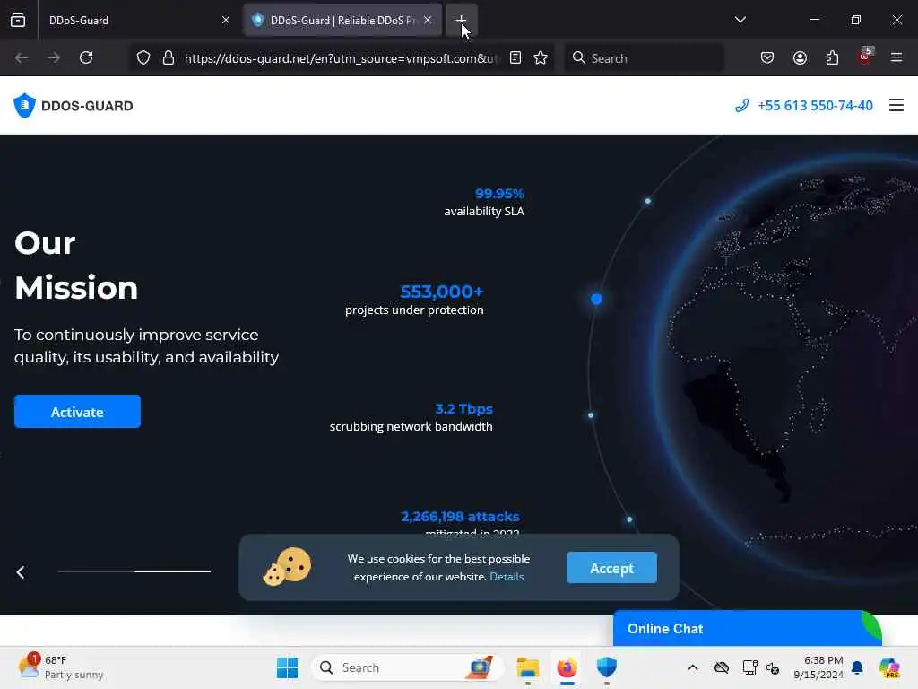Bookmark this page with star
Screen dimensions: 918x689
click(541, 58)
